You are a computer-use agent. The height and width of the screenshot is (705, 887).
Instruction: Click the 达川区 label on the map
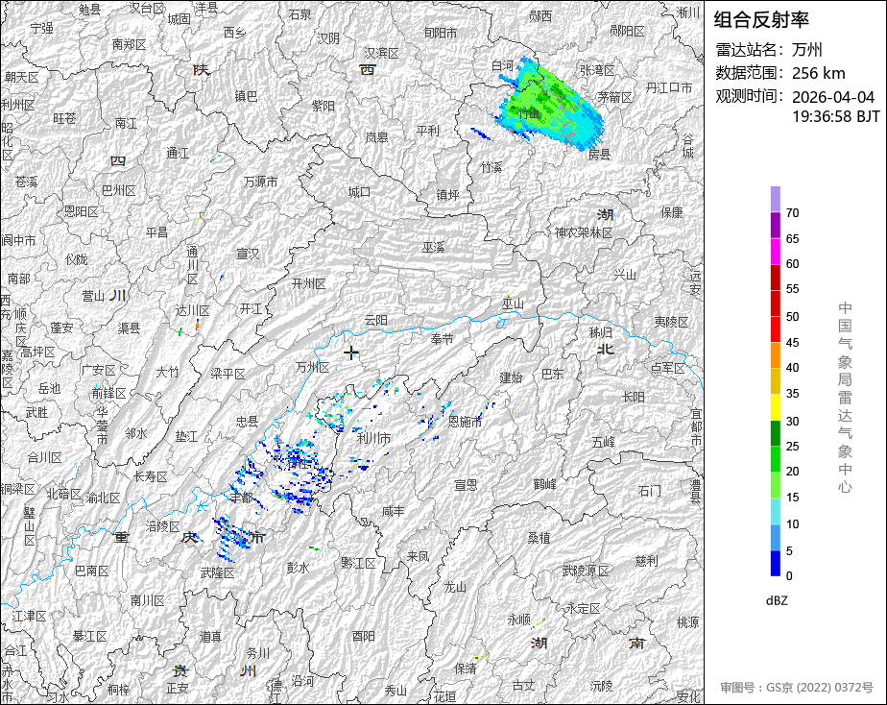(x=192, y=310)
